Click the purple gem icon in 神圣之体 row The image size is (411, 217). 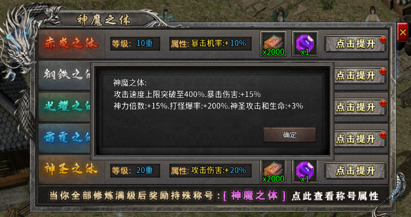coord(305,171)
